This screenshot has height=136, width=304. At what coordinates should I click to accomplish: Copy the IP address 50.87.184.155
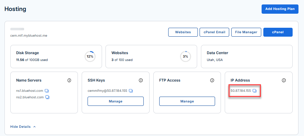[255, 90]
